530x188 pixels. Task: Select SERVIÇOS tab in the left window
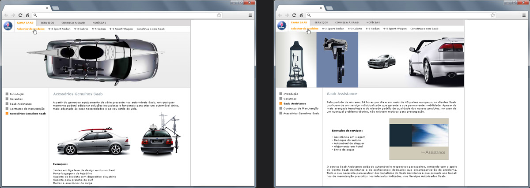(47, 22)
